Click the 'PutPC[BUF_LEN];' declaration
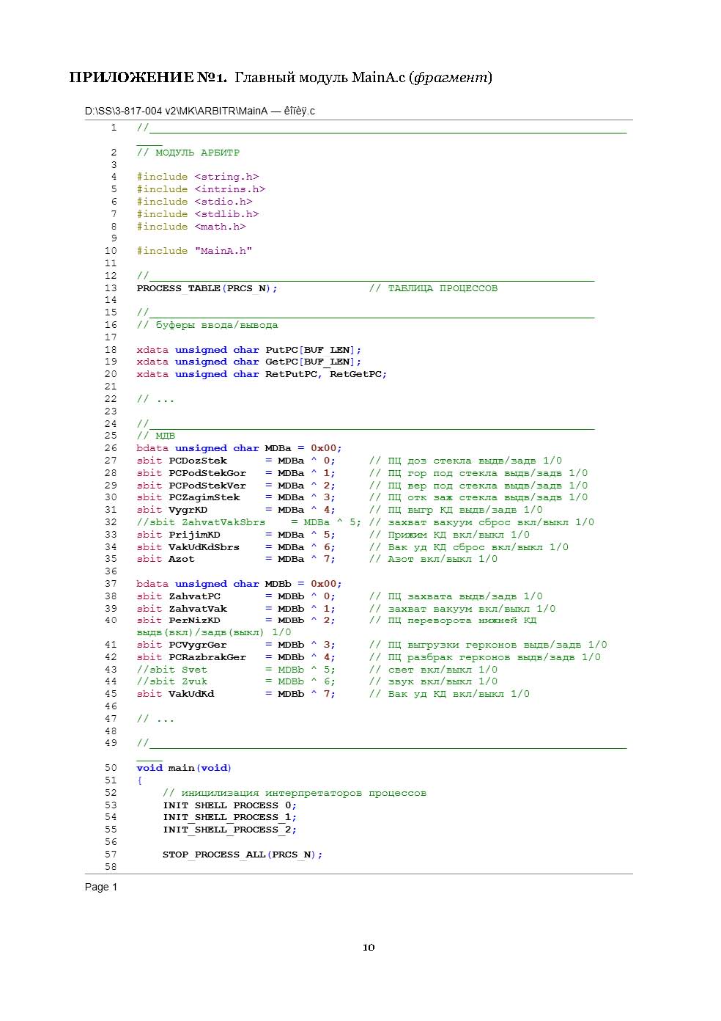The width and height of the screenshot is (721, 1021). 314,350
